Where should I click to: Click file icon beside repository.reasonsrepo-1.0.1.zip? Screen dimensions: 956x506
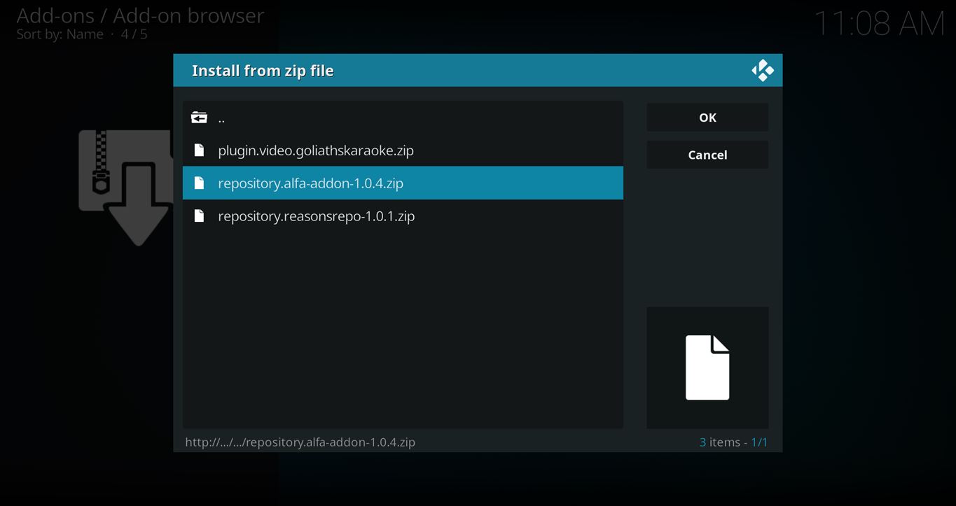point(199,216)
